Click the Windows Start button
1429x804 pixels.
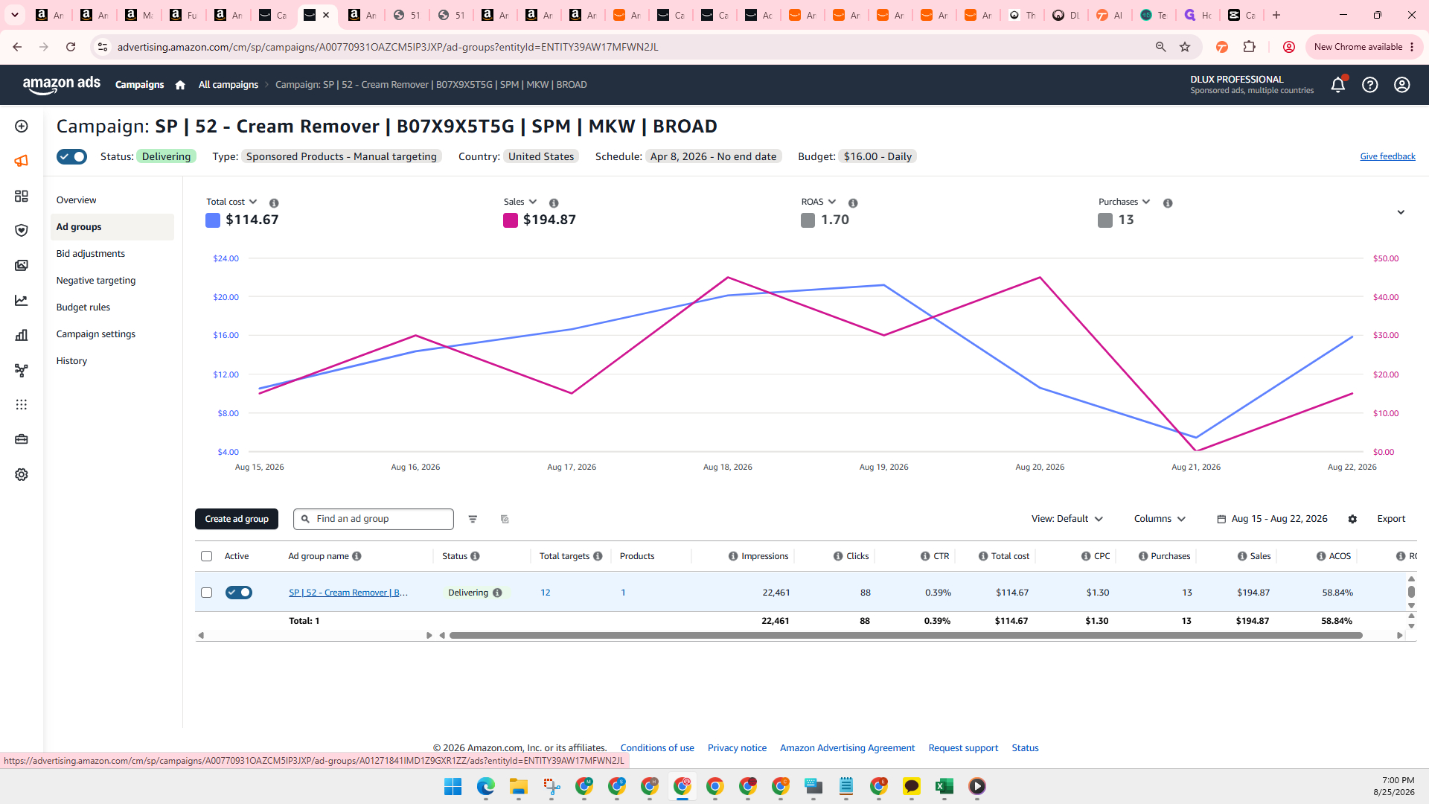pos(453,786)
